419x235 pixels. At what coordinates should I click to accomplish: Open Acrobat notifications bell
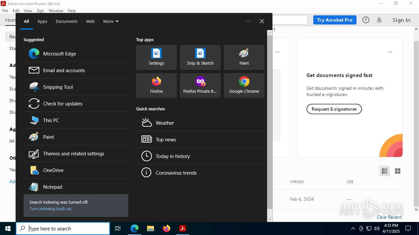pyautogui.click(x=379, y=20)
